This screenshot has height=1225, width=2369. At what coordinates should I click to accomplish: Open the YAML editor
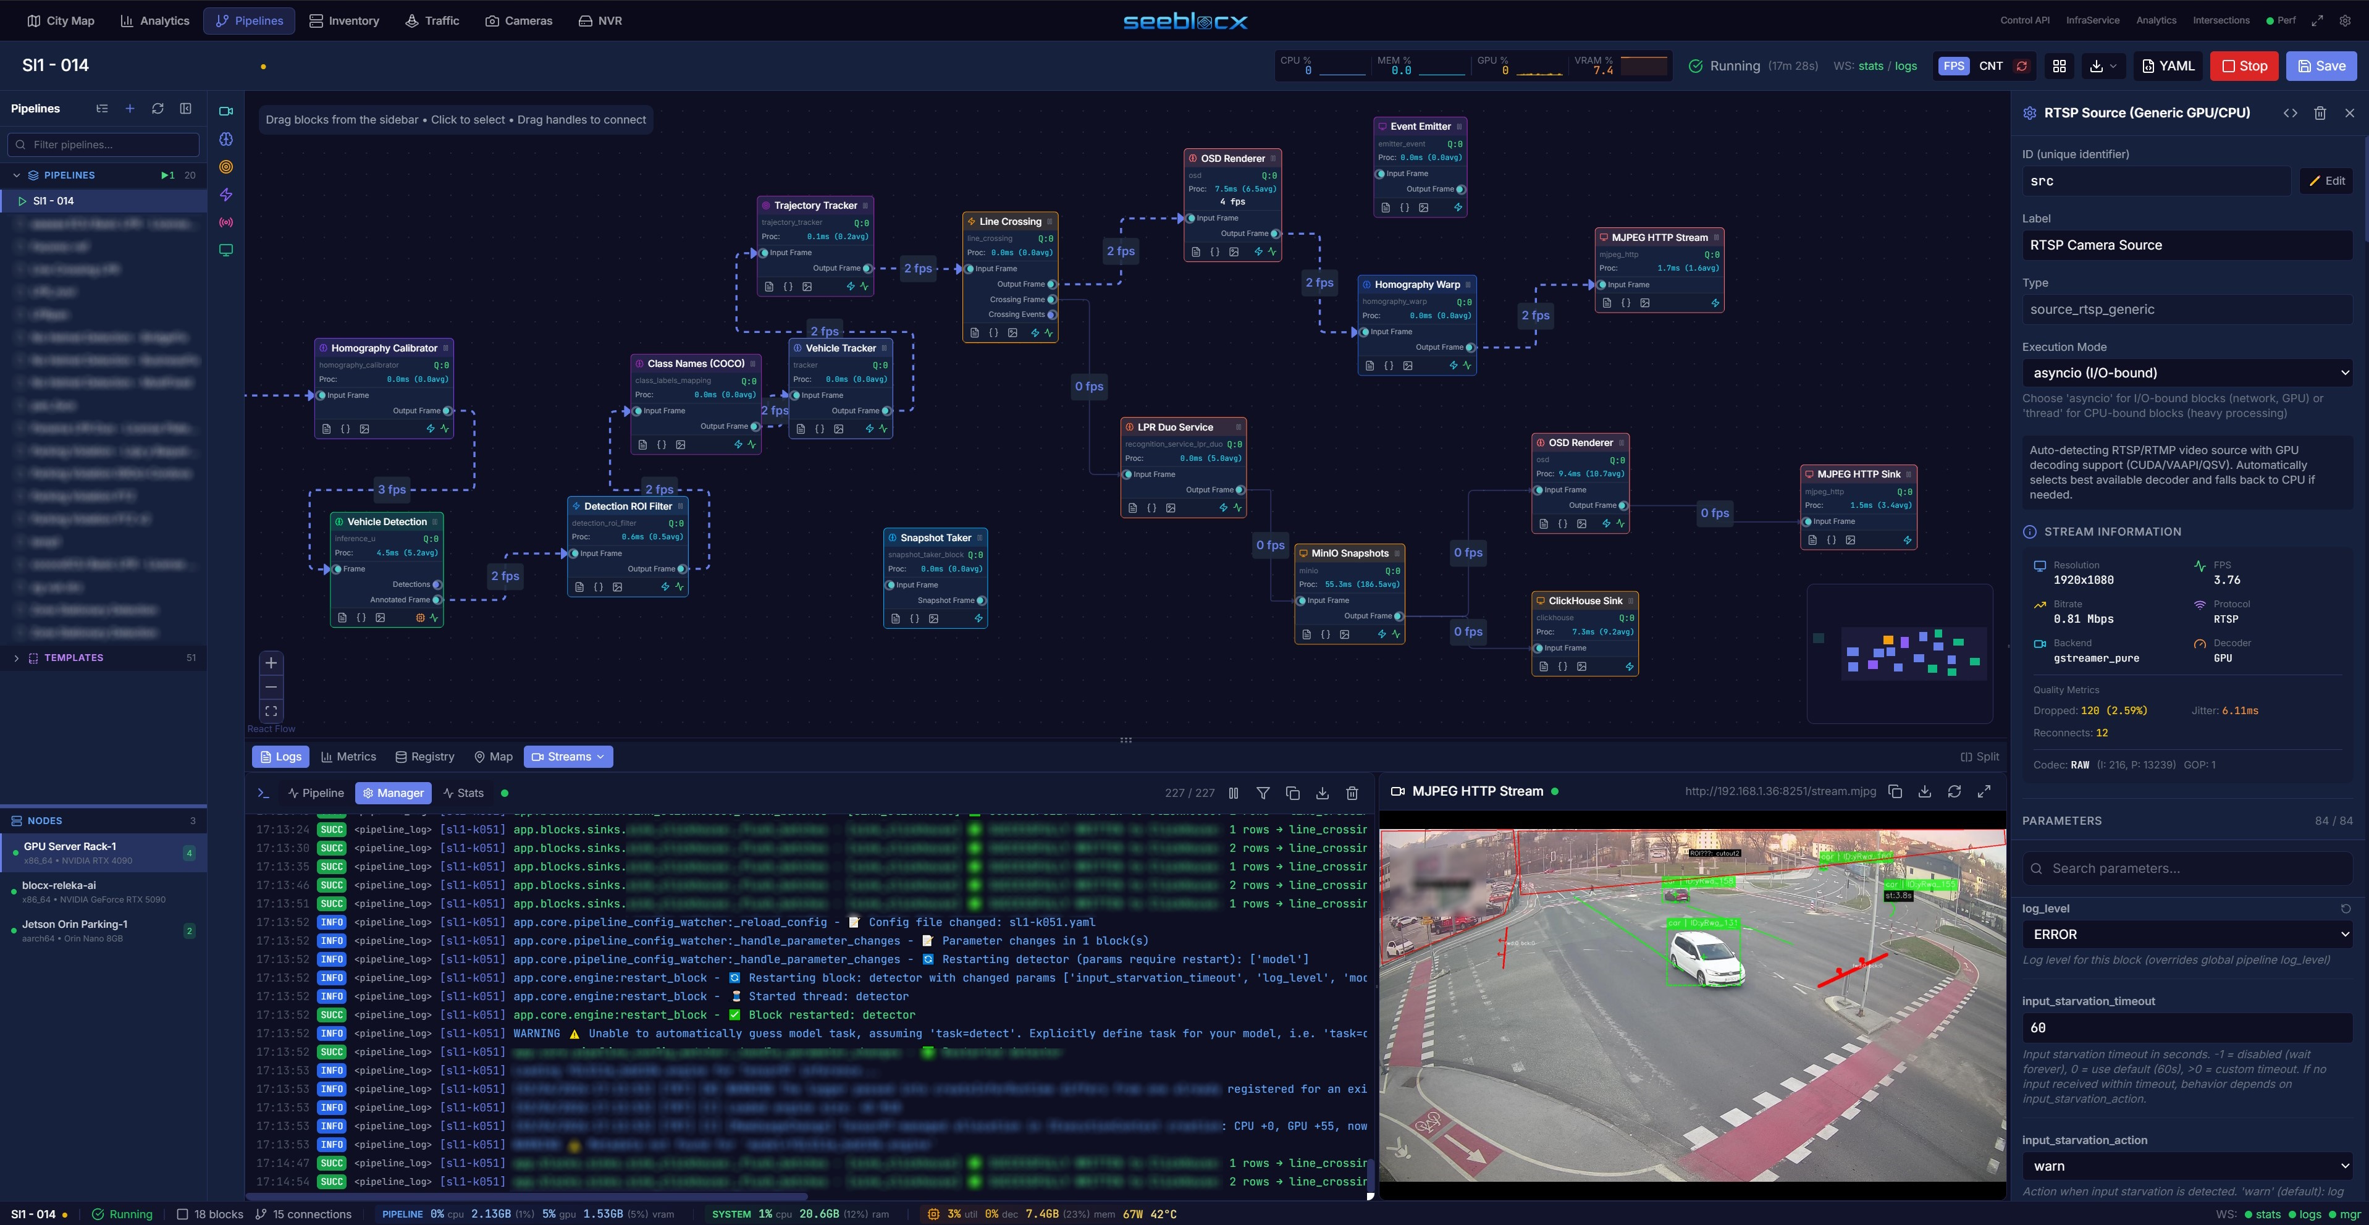[x=2168, y=66]
